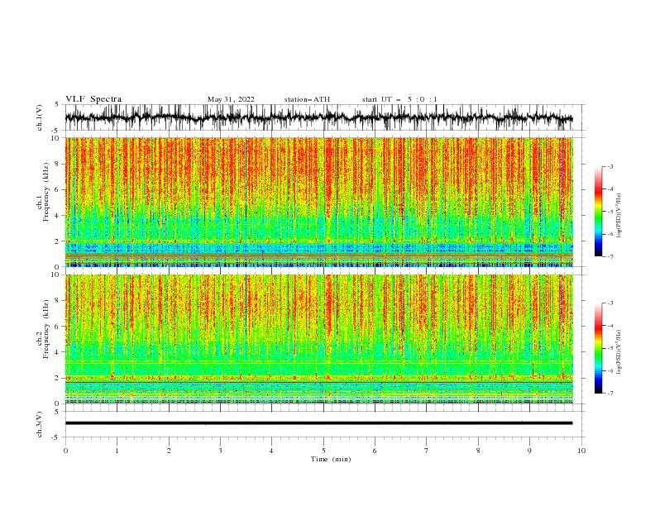Click time axis tick label "8"
This screenshot has width=655, height=506.
(478, 451)
